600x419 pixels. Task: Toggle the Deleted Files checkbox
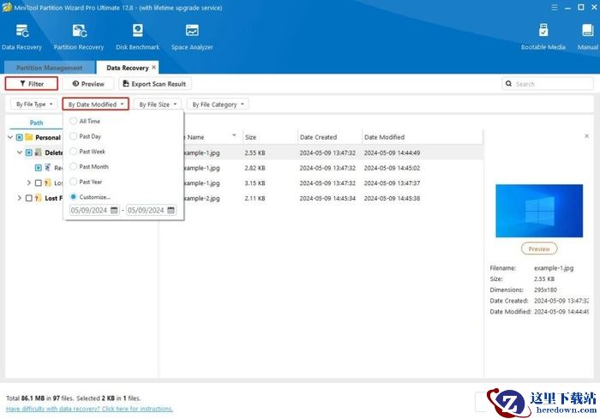point(28,153)
